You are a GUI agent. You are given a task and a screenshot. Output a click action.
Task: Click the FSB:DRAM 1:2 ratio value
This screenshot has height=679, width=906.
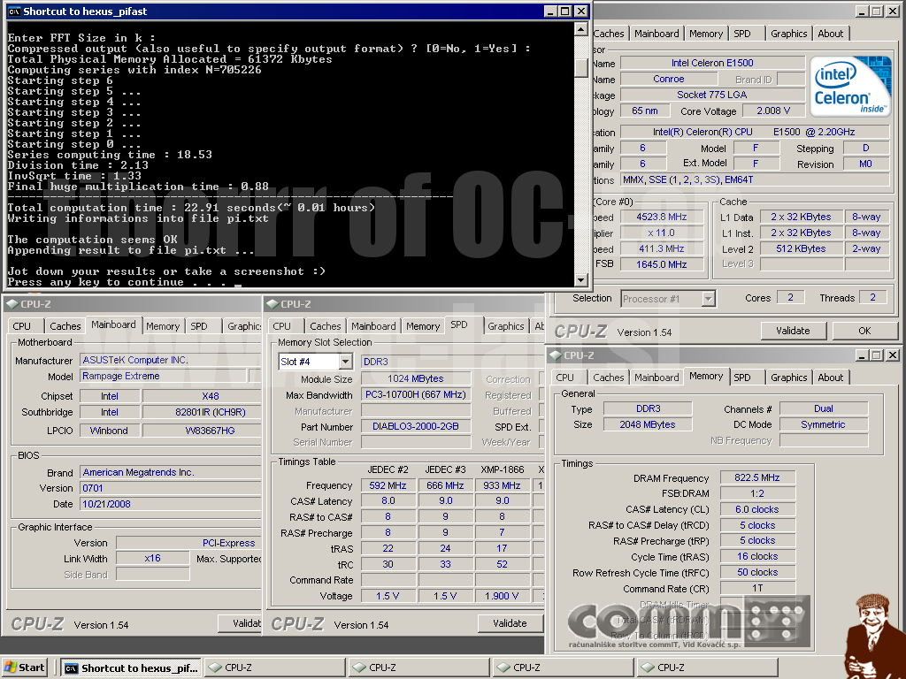click(757, 493)
